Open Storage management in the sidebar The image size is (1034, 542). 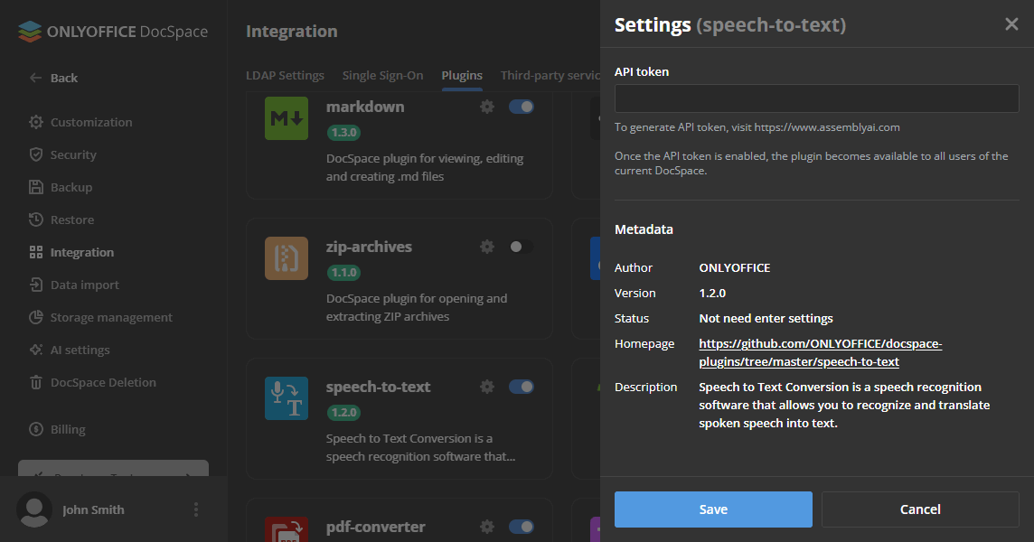point(111,317)
